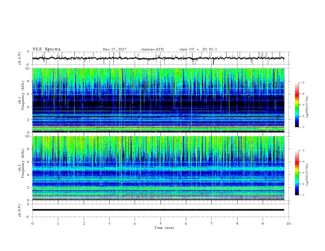
Task: Select the date label "Dec. 17, 2017"
Action: tap(114, 49)
